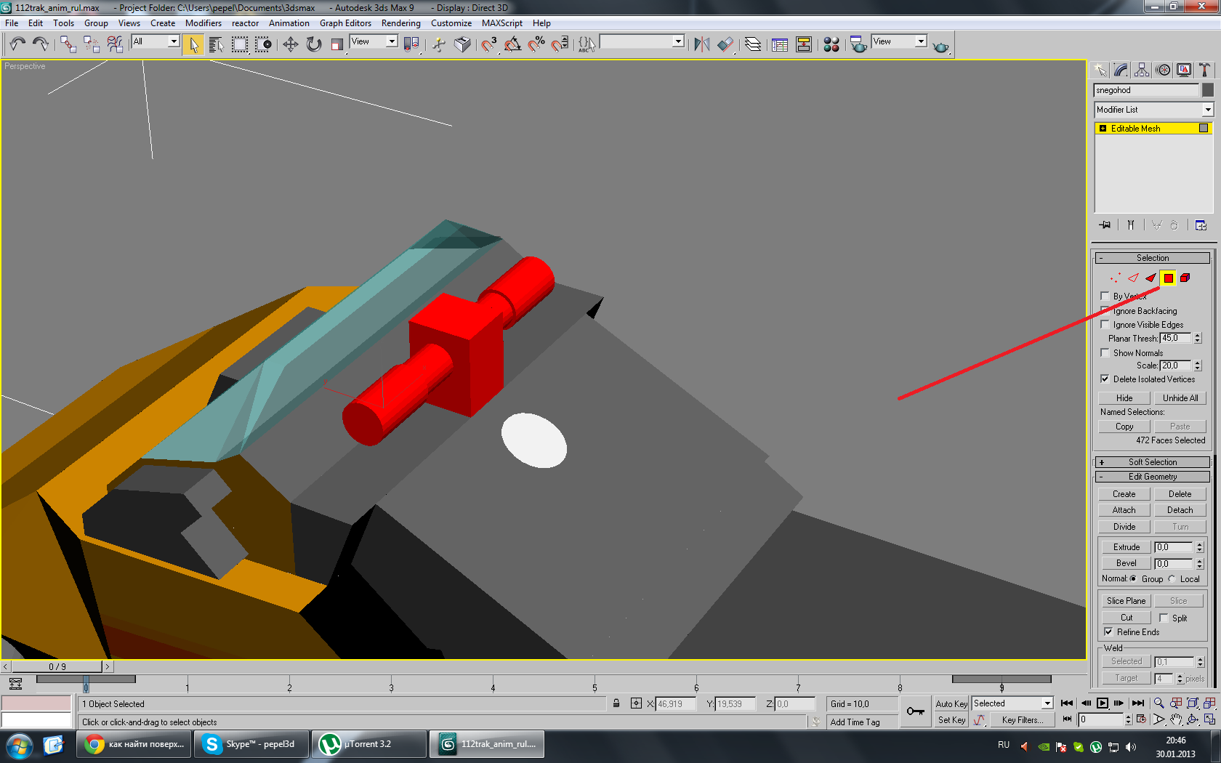The image size is (1221, 763).
Task: Activate the Select and Rotate tool
Action: coord(313,44)
